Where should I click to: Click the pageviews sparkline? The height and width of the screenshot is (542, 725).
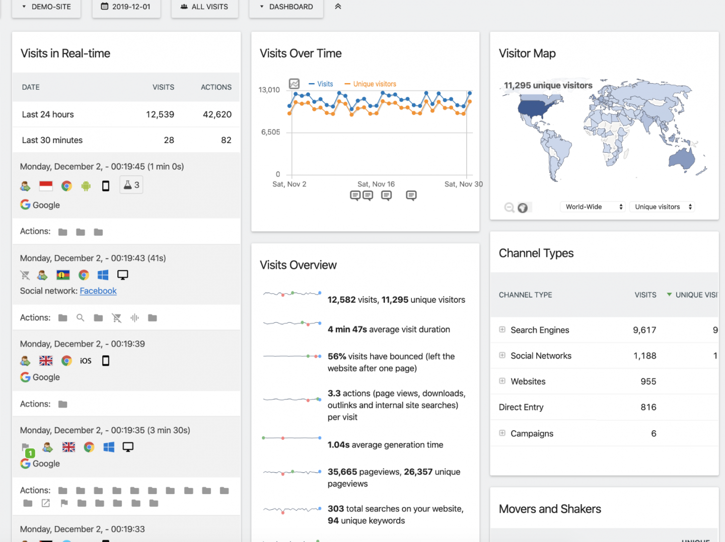pos(292,472)
